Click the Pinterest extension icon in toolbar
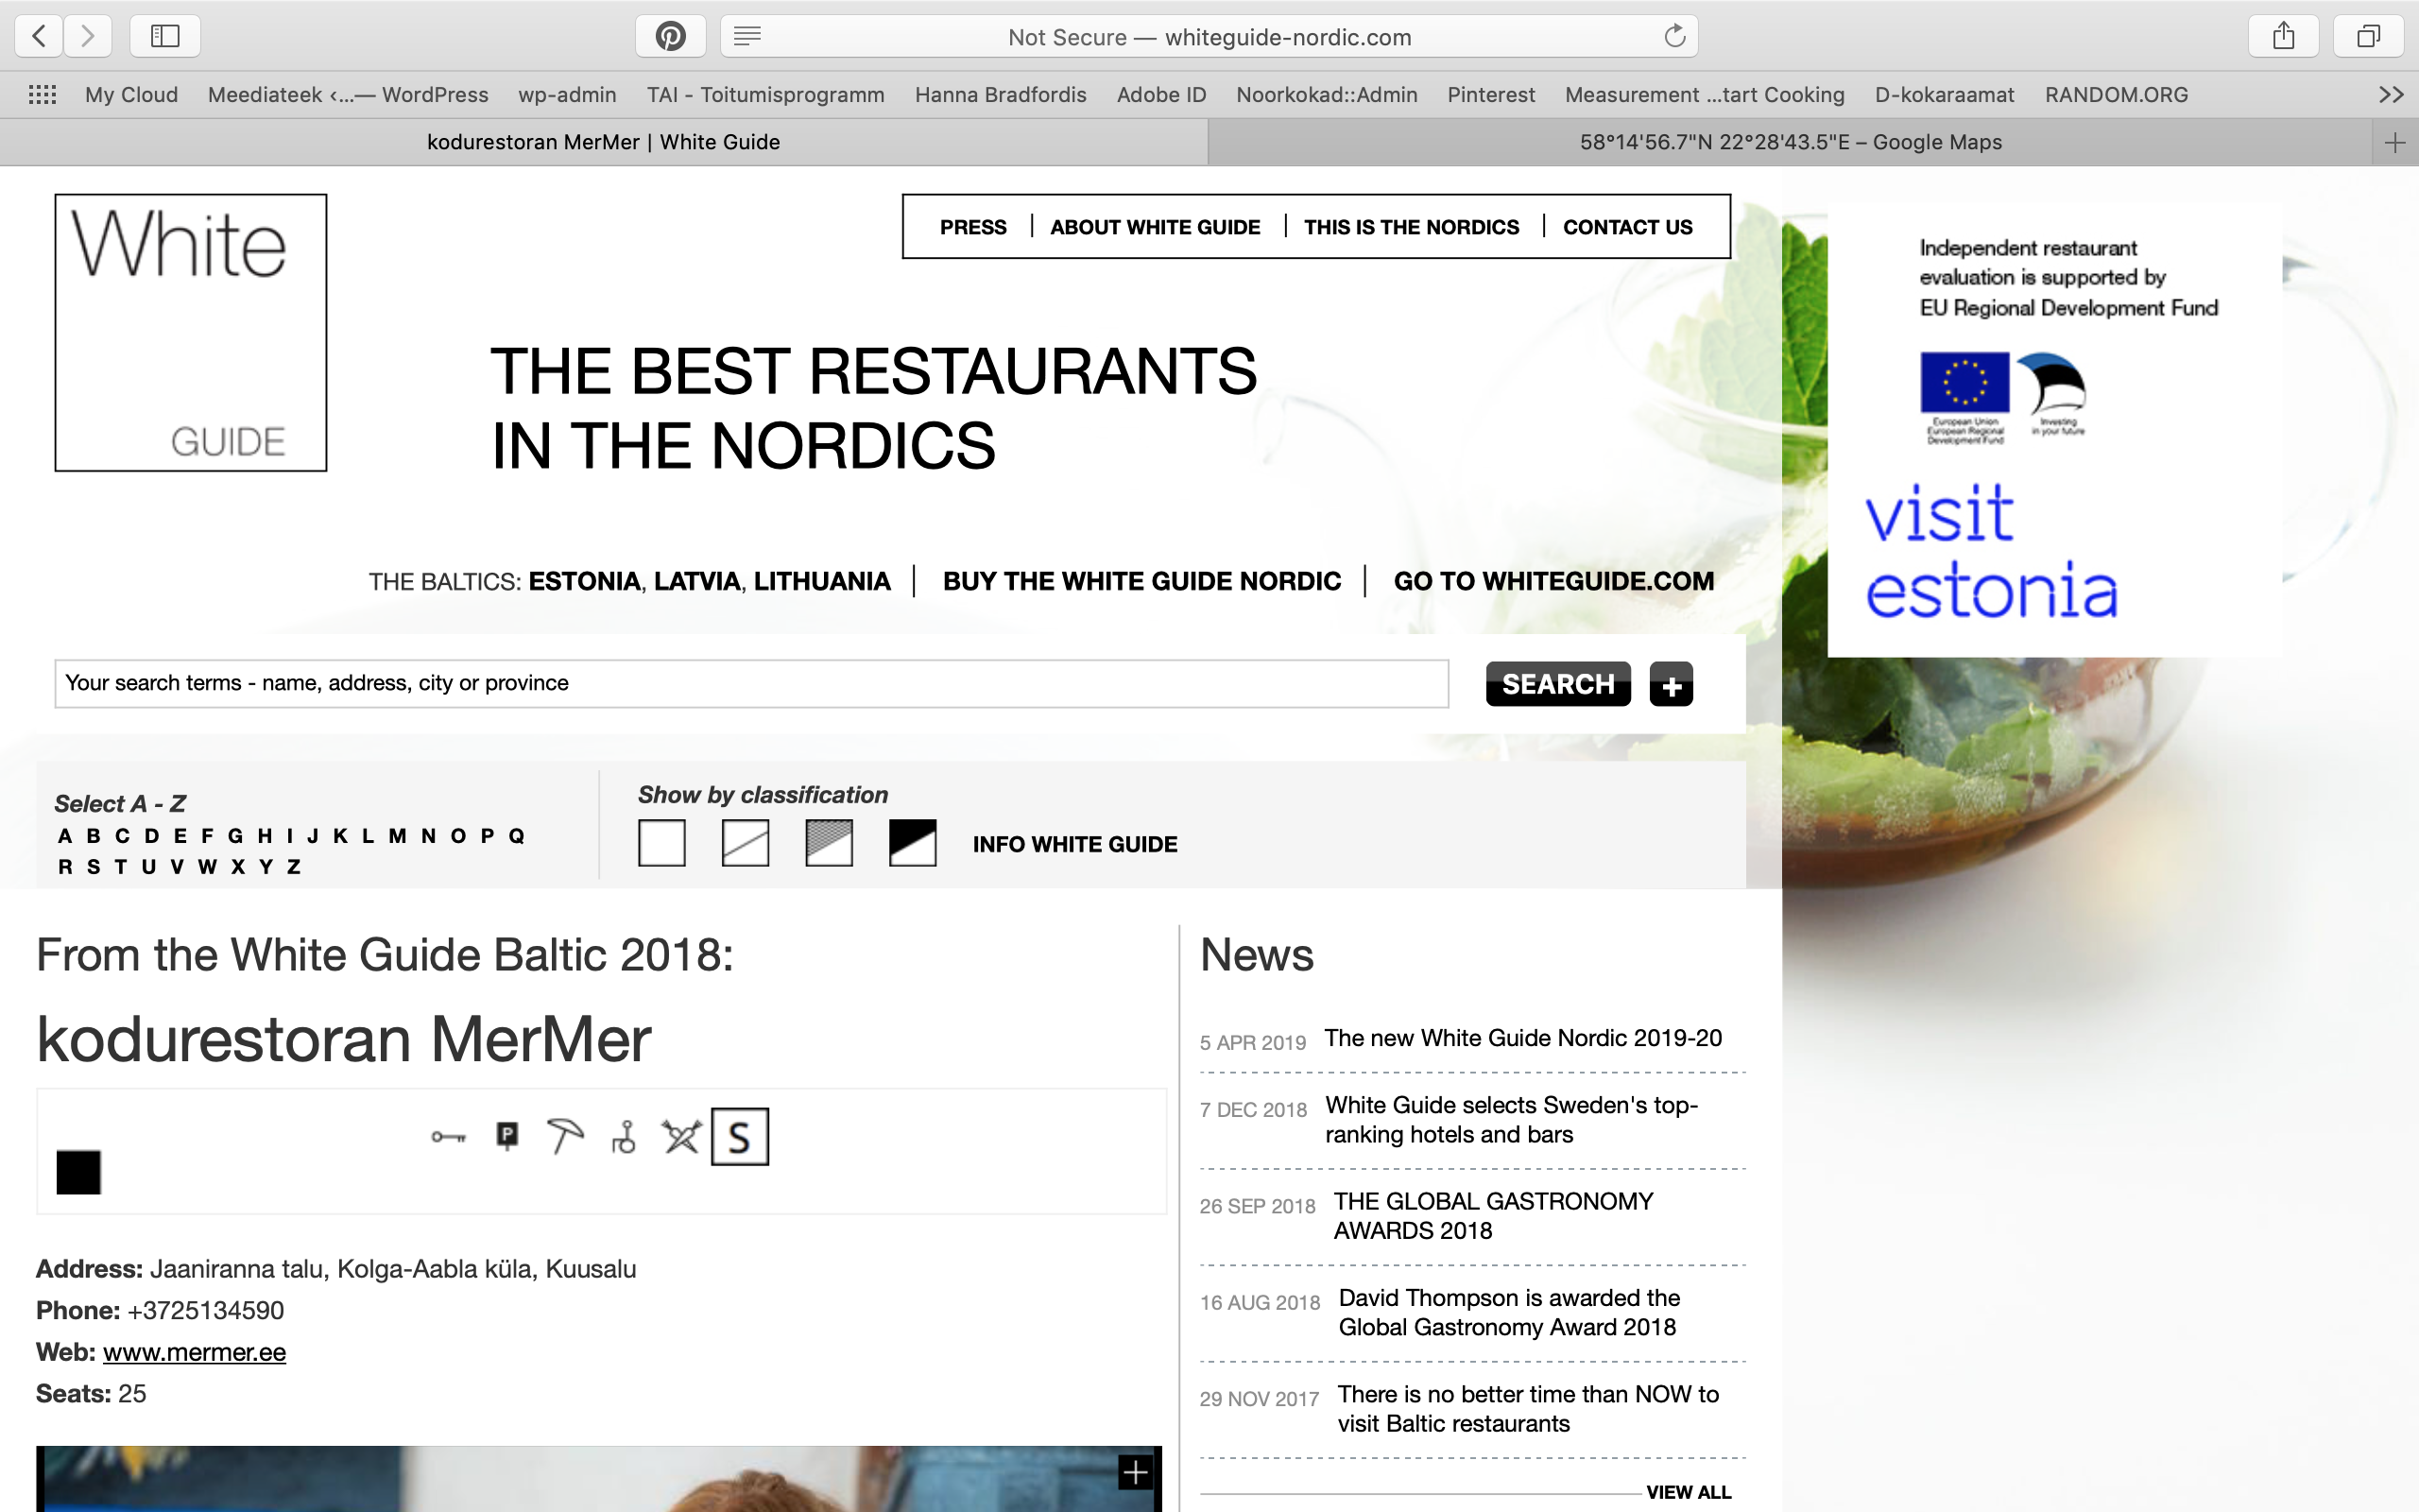 pyautogui.click(x=670, y=37)
